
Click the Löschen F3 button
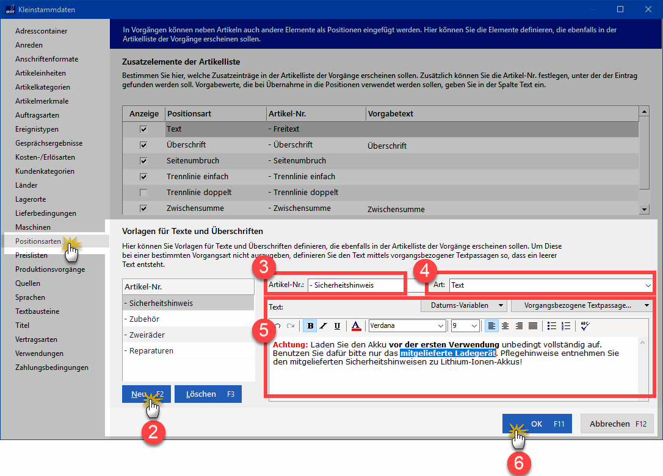208,394
